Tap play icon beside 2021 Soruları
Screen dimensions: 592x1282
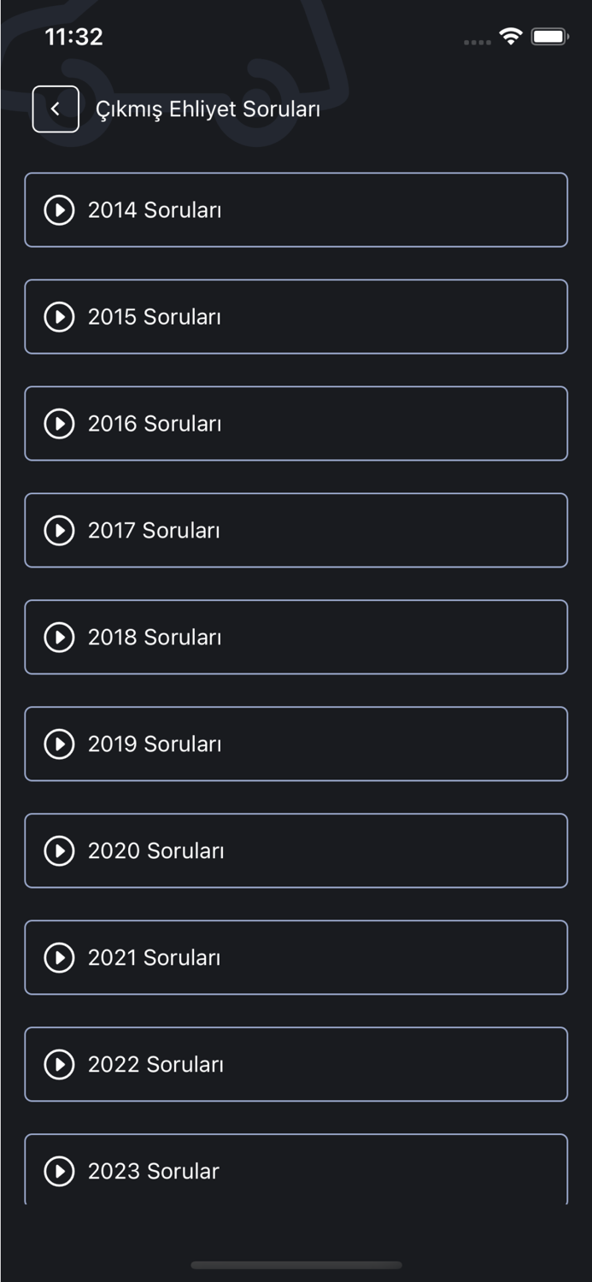point(59,958)
